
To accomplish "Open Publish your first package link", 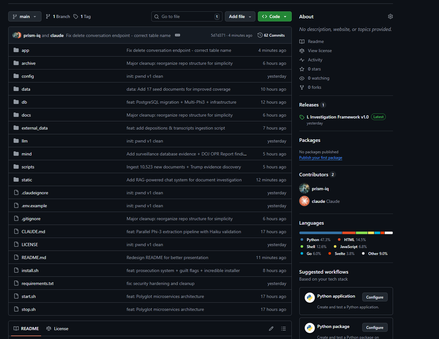I will pyautogui.click(x=320, y=158).
